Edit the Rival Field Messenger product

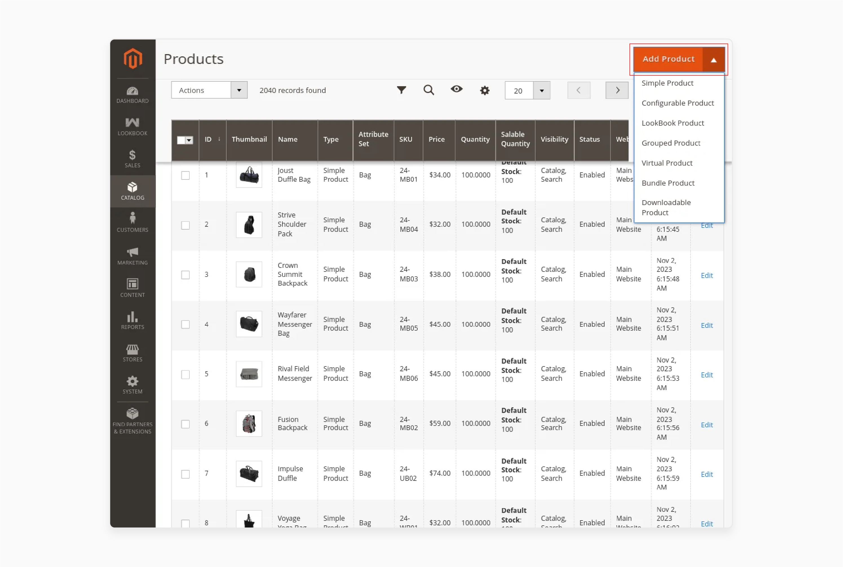(x=707, y=375)
